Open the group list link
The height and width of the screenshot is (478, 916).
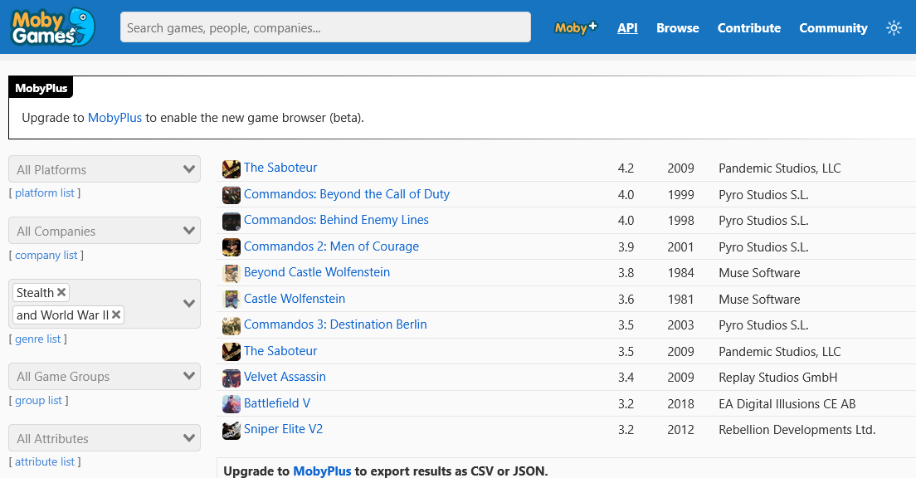click(38, 400)
